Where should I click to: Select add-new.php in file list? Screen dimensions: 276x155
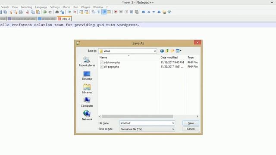point(110,62)
